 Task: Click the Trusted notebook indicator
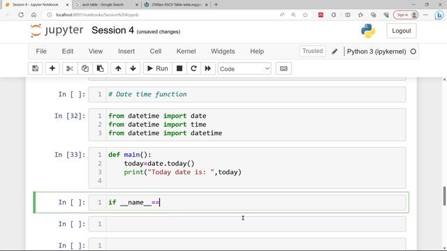[x=312, y=51]
